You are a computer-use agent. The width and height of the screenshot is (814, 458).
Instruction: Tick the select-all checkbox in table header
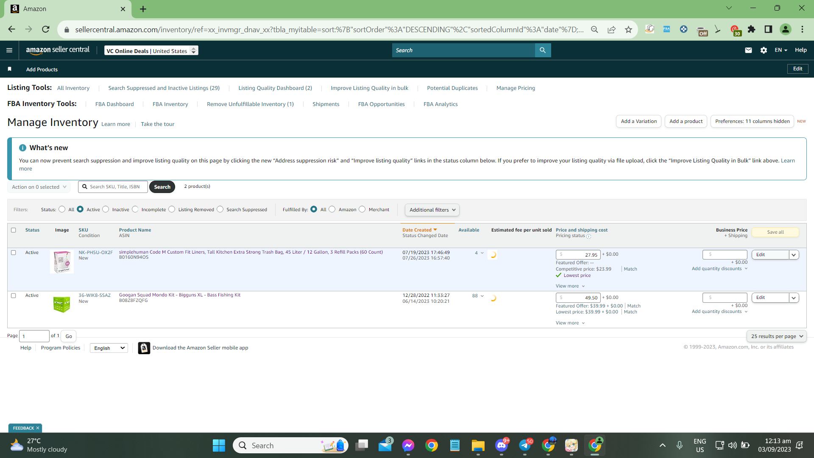pyautogui.click(x=13, y=230)
